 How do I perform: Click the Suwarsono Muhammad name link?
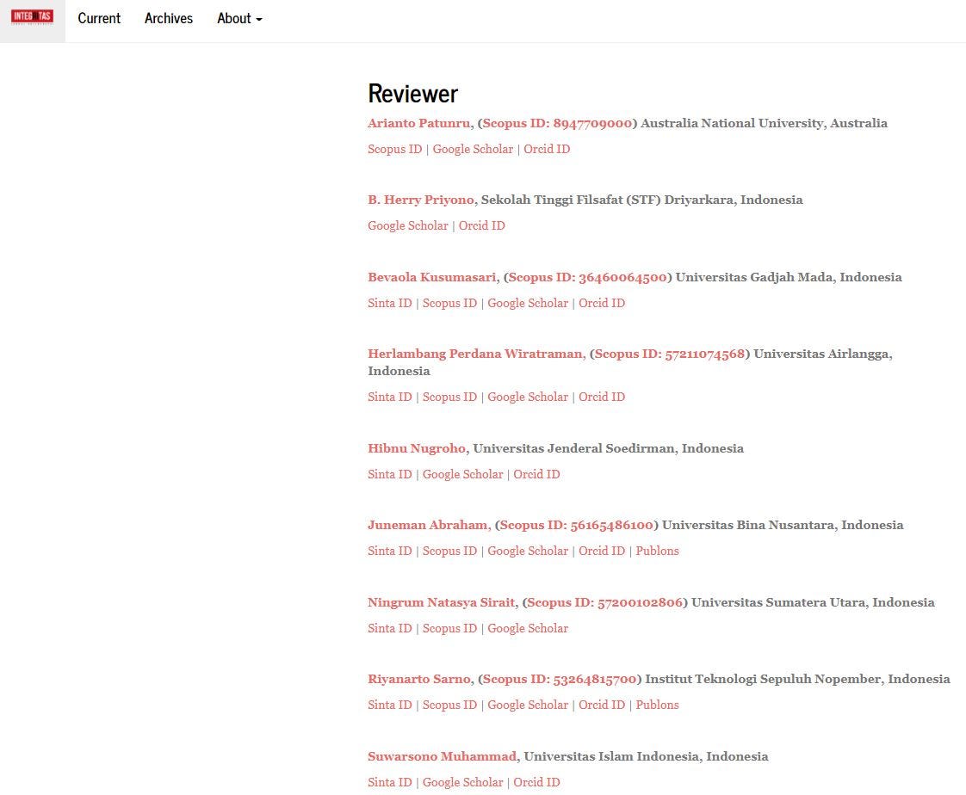[442, 756]
